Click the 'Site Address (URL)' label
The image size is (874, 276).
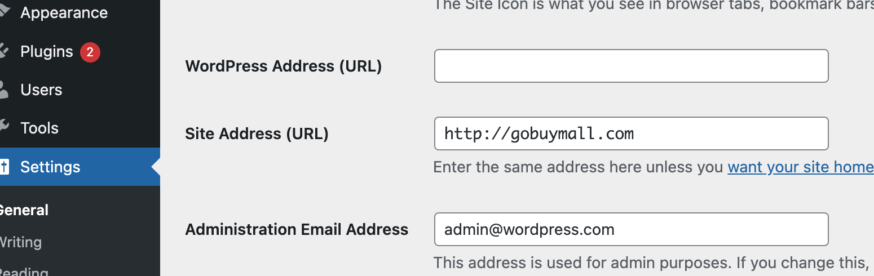tap(257, 134)
